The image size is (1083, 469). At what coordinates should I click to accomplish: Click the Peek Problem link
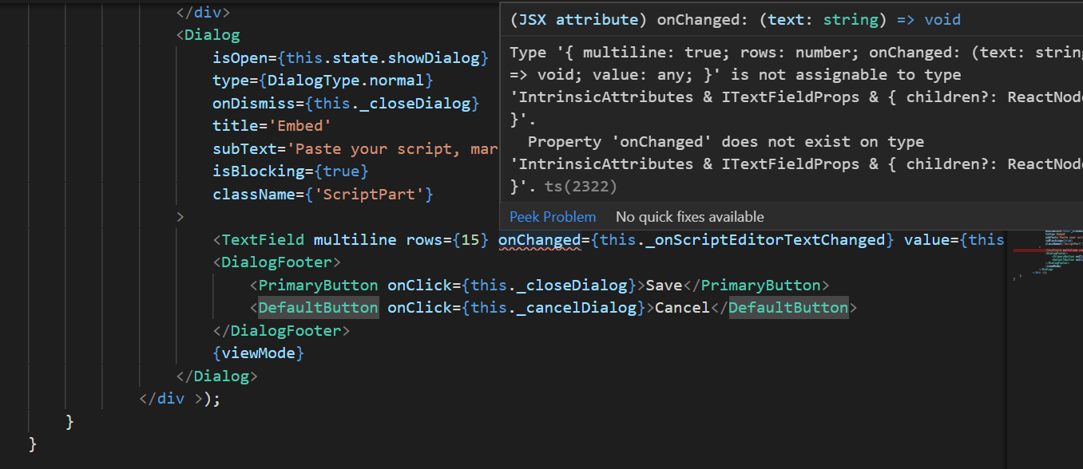(552, 216)
